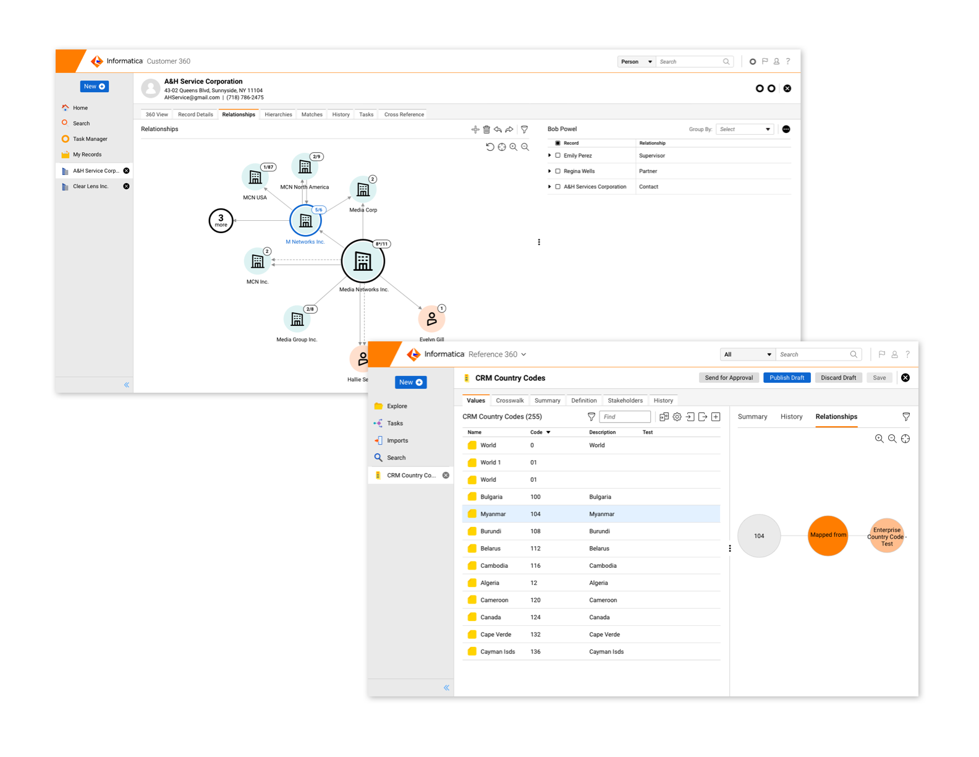Open the black more-options circle beside Group By
The height and width of the screenshot is (757, 979).
(786, 129)
